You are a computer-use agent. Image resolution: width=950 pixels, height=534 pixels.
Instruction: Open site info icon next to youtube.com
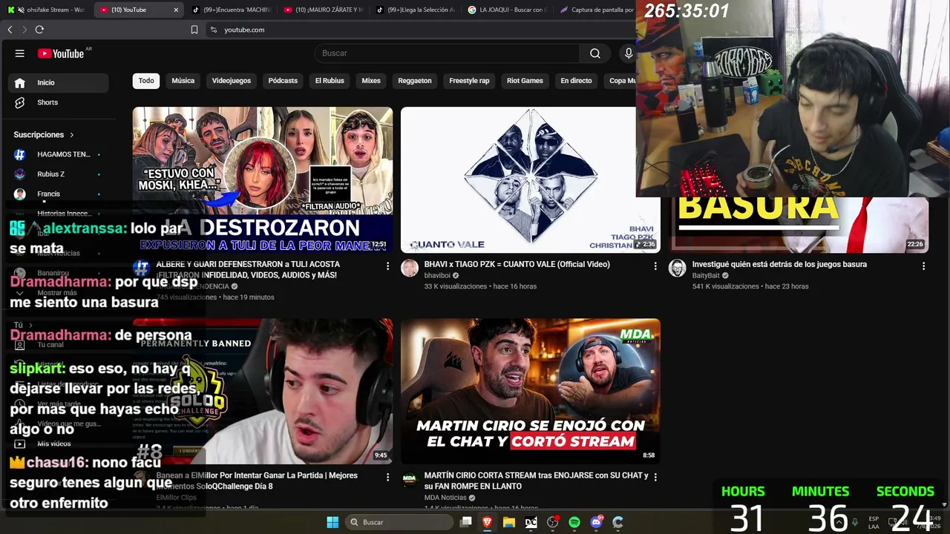coord(214,30)
